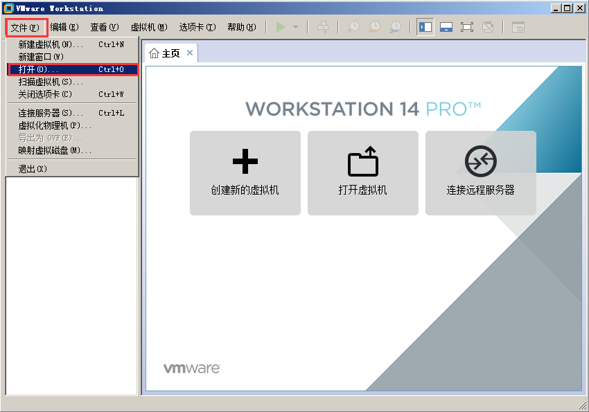This screenshot has height=412, width=589.
Task: Enter full screen mode
Action: click(x=467, y=27)
